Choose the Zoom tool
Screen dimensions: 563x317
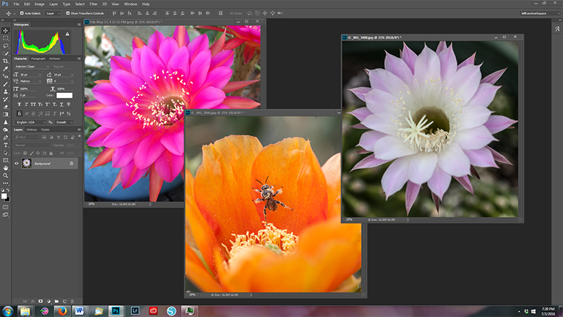point(6,176)
